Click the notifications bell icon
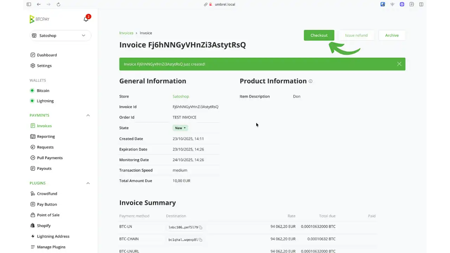The width and height of the screenshot is (450, 253). (86, 19)
